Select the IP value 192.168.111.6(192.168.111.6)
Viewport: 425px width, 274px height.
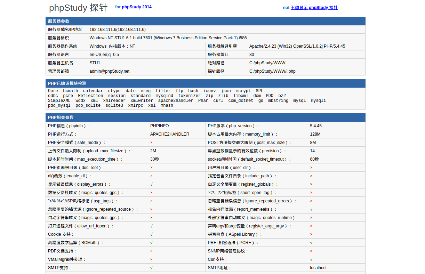click(118, 30)
